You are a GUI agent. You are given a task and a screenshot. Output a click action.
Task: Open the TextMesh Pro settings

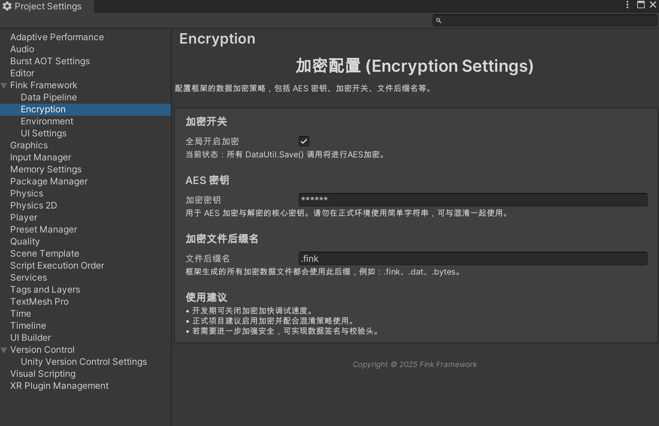(x=39, y=302)
